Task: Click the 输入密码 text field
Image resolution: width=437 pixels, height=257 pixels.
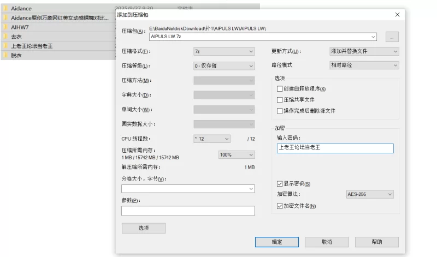Action: [335, 148]
